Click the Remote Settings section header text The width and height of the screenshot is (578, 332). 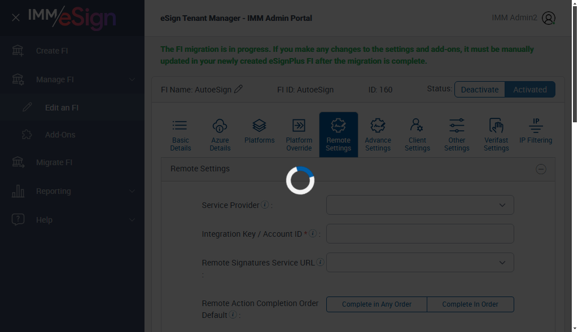tap(200, 169)
